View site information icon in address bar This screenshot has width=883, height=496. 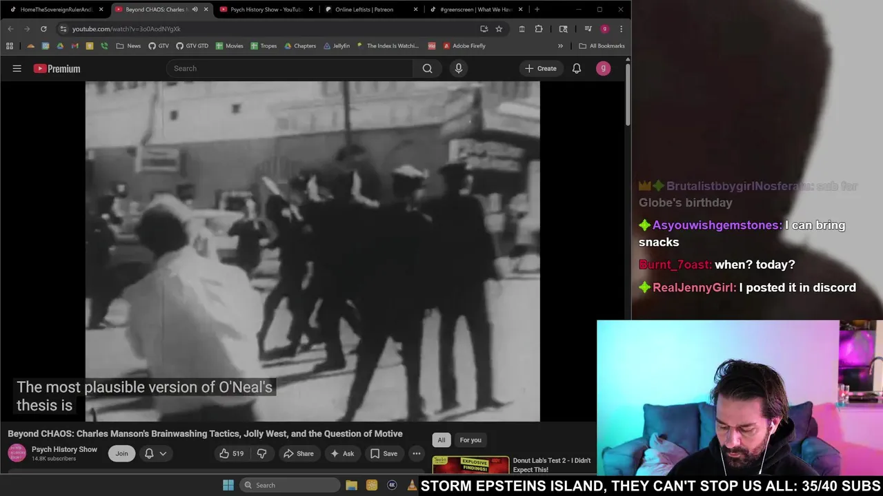coord(63,29)
